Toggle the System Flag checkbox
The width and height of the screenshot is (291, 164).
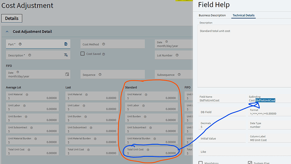pyautogui.click(x=250, y=163)
